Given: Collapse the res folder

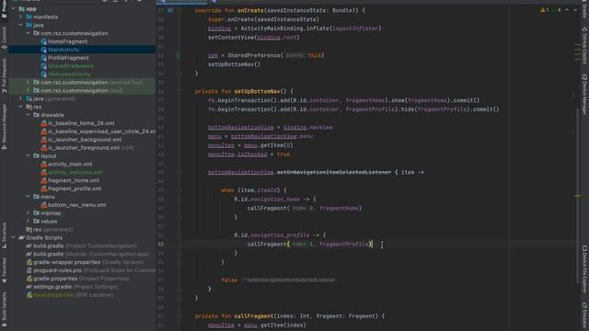Looking at the screenshot, I should click(20, 107).
